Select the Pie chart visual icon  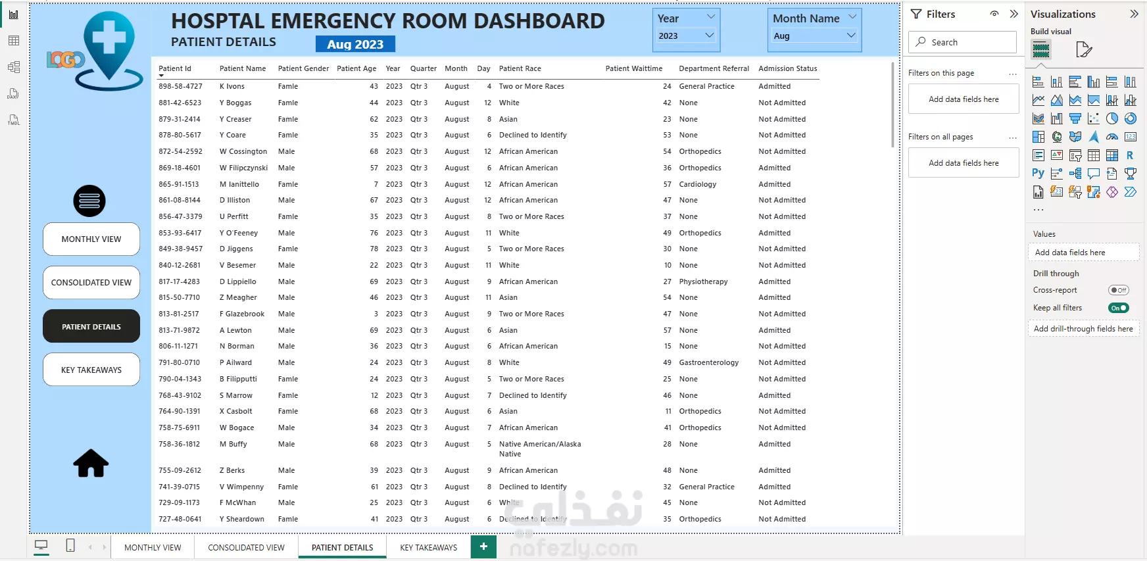[1112, 118]
